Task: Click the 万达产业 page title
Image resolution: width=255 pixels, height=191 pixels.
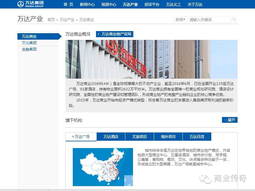Action: [x=30, y=19]
